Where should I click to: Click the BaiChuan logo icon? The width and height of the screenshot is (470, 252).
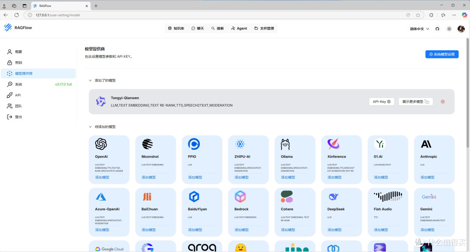click(x=147, y=197)
